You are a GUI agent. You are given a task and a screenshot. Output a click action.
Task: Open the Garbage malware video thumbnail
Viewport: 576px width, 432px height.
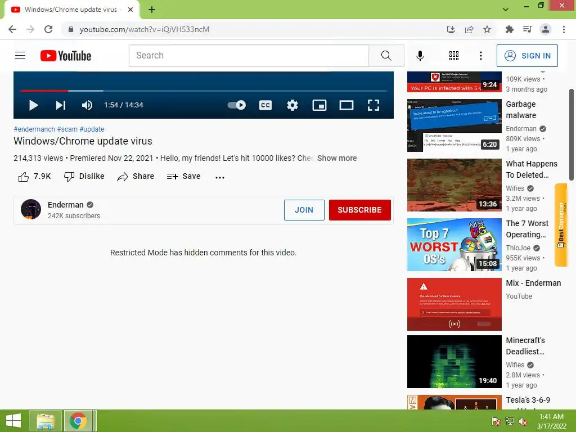click(454, 125)
